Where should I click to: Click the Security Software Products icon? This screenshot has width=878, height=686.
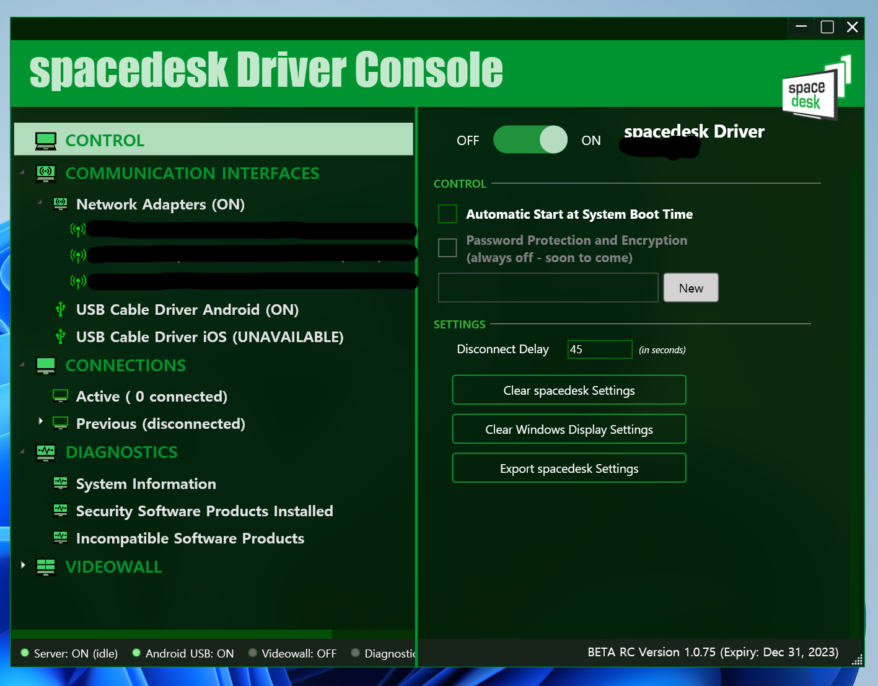(x=60, y=510)
